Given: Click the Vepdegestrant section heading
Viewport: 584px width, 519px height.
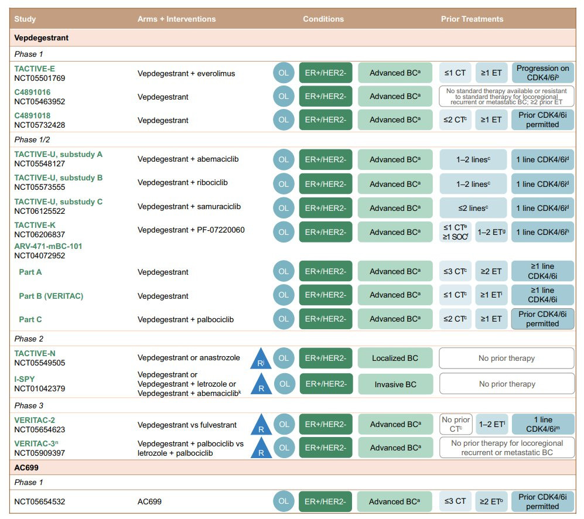Looking at the screenshot, I should (x=42, y=37).
